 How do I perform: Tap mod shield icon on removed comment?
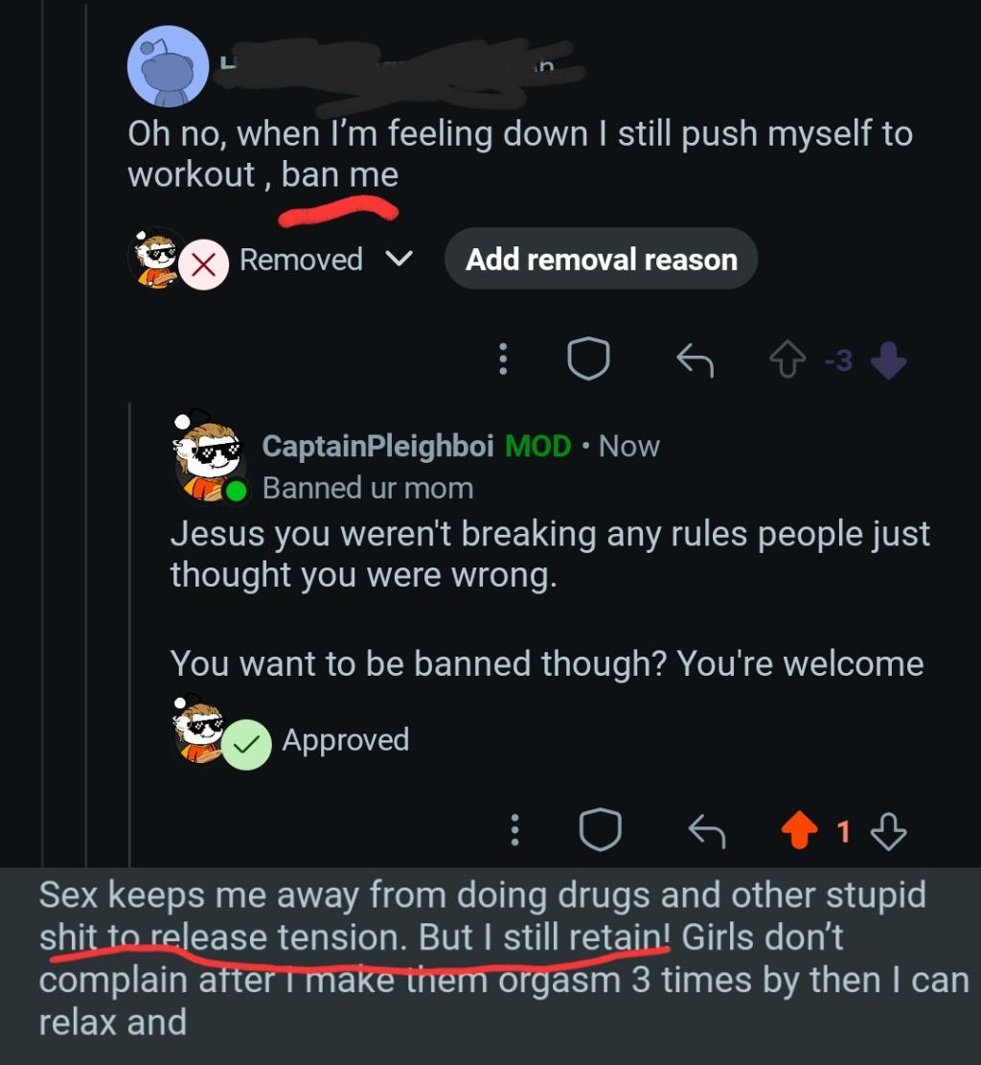click(588, 359)
